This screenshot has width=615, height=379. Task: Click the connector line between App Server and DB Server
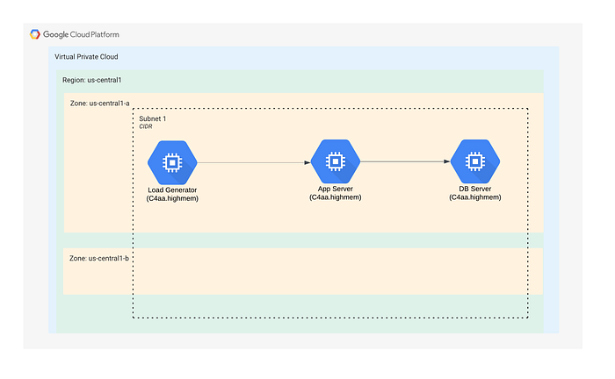coord(402,161)
